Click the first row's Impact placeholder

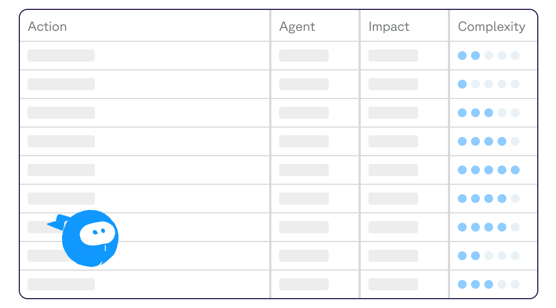tap(393, 56)
